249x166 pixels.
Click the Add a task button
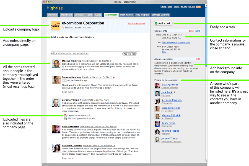click(x=163, y=23)
